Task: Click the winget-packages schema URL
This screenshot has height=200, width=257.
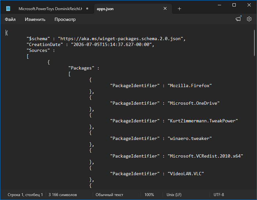Action: tap(120, 39)
